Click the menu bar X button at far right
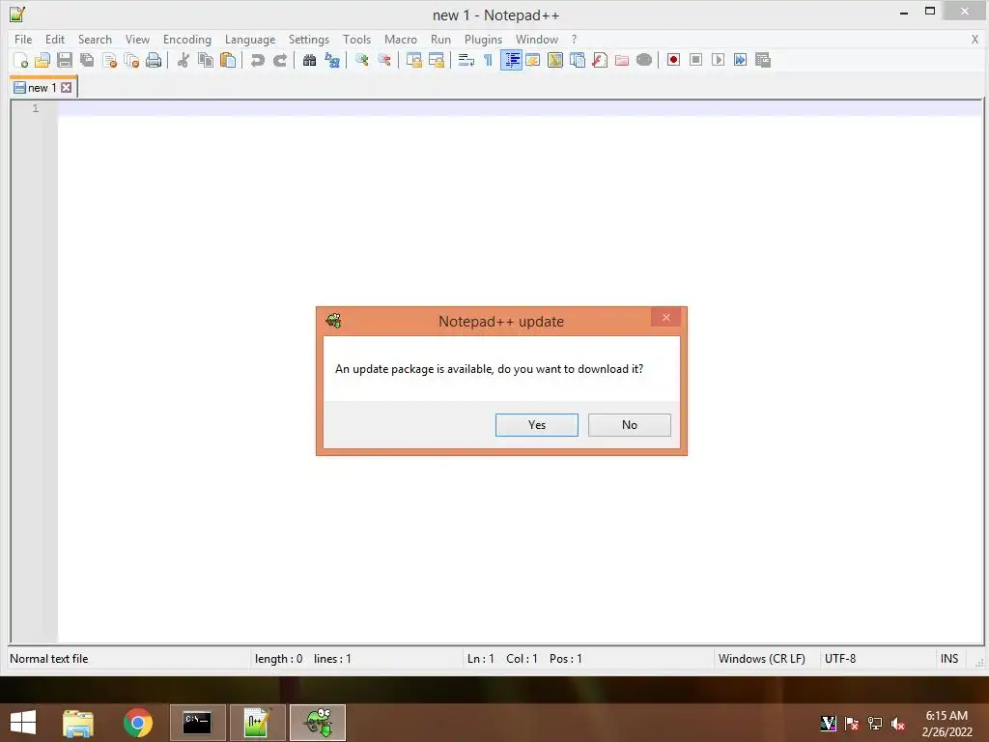Screen dimensions: 989x742 click(975, 39)
